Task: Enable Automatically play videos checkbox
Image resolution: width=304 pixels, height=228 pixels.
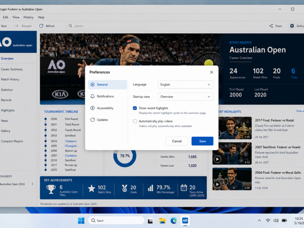Action: point(135,121)
